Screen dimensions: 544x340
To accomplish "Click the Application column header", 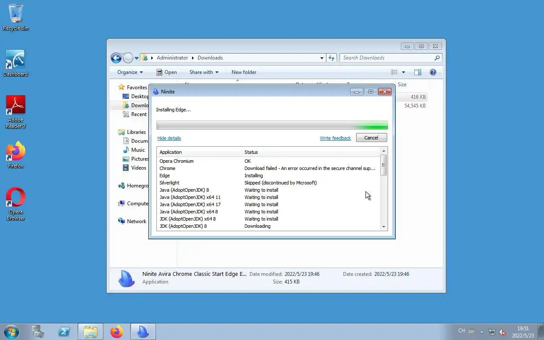I will (199, 152).
